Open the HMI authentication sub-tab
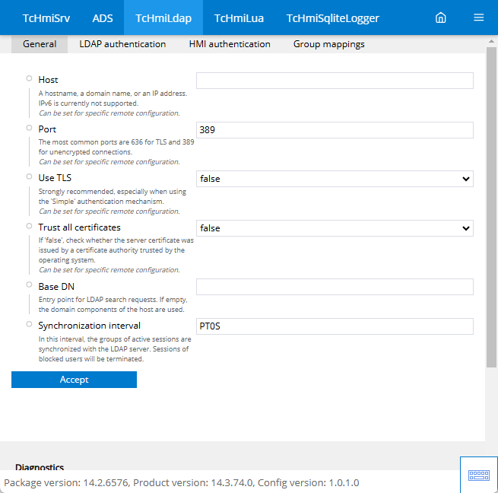 (x=230, y=44)
